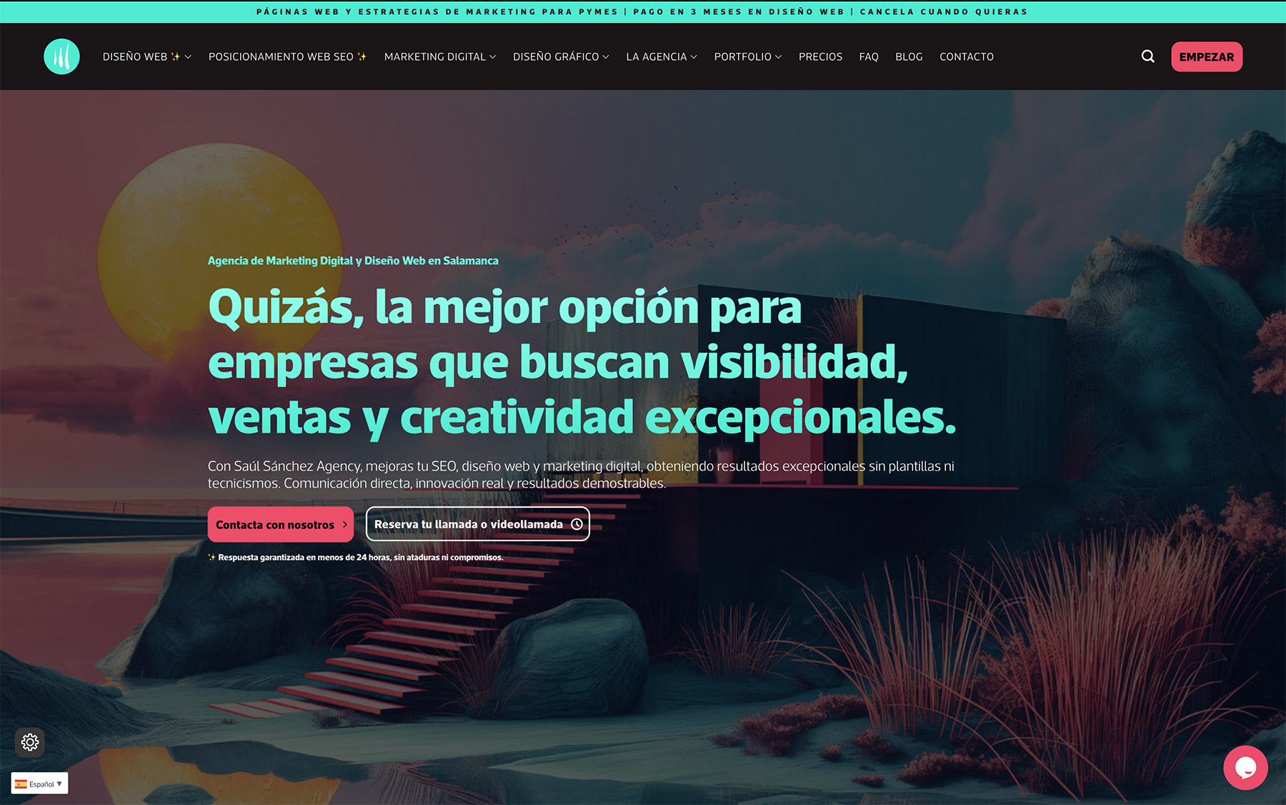1286x805 pixels.
Task: Click the top announcement banner text
Action: pyautogui.click(x=642, y=11)
